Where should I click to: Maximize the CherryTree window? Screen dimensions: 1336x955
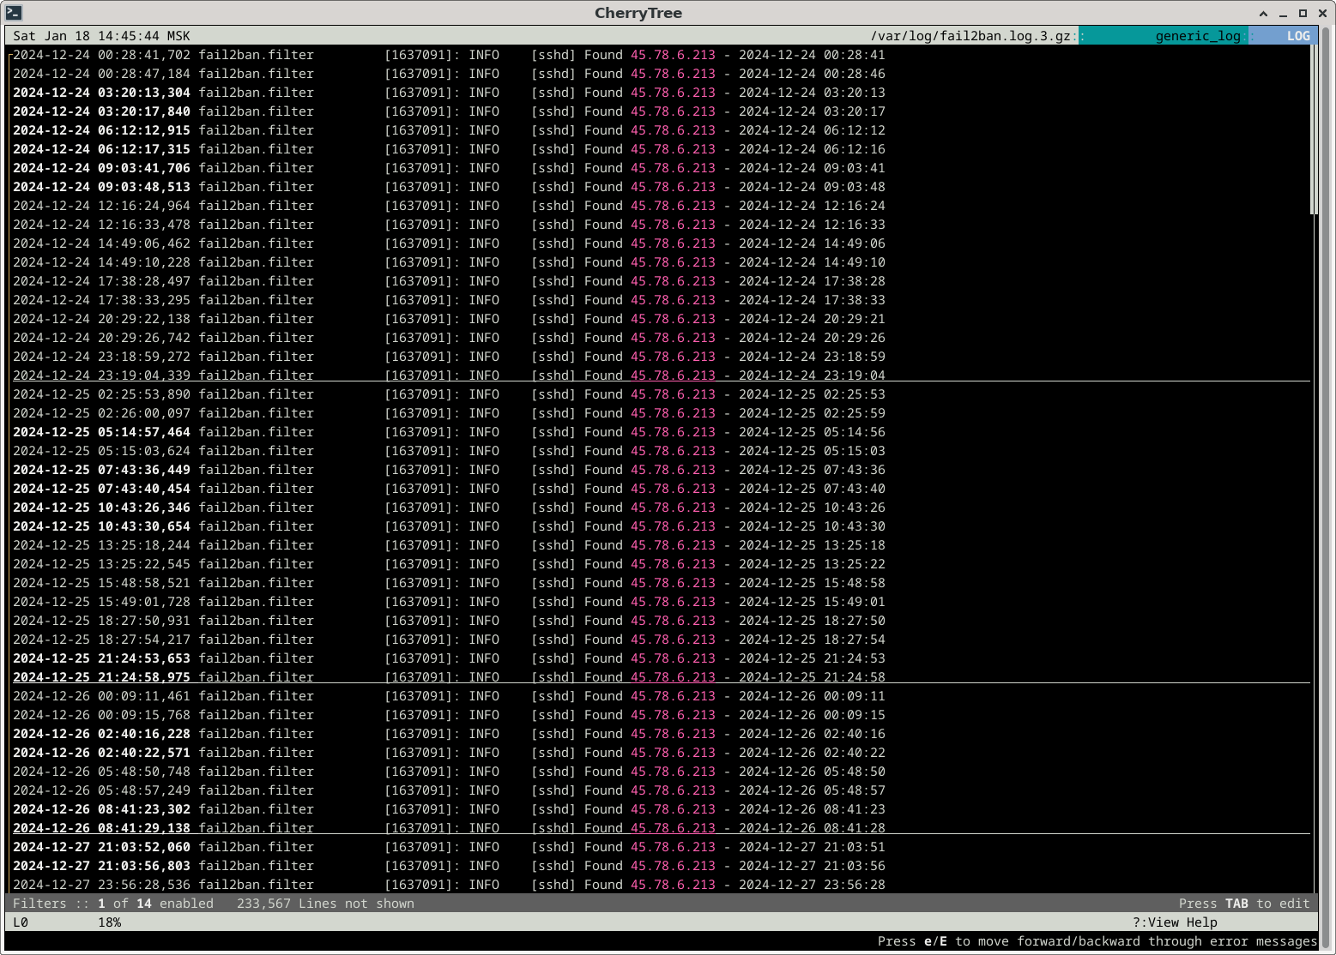click(x=1303, y=14)
